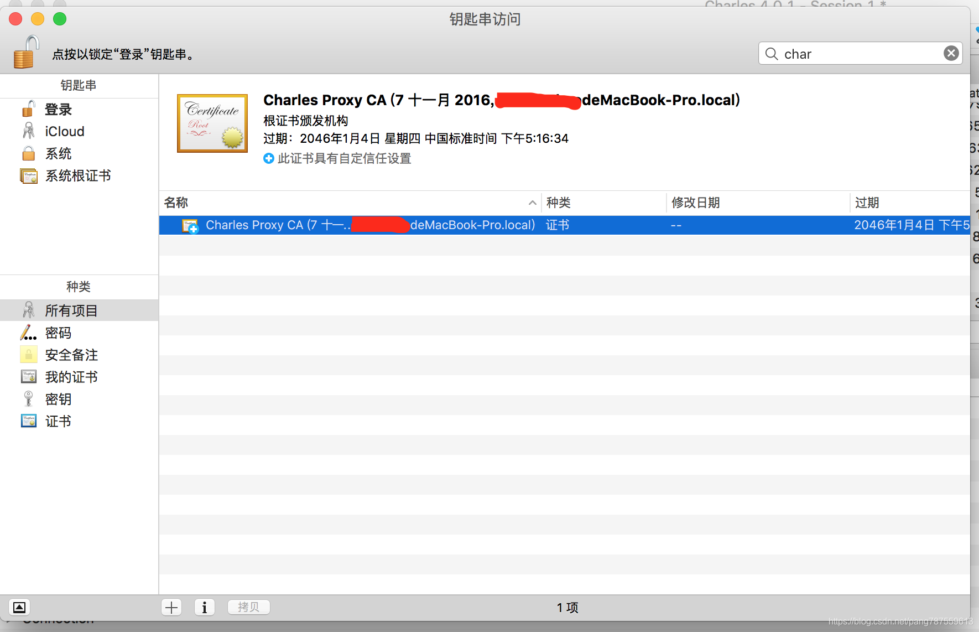Select the 证书 category
This screenshot has width=979, height=632.
point(79,421)
